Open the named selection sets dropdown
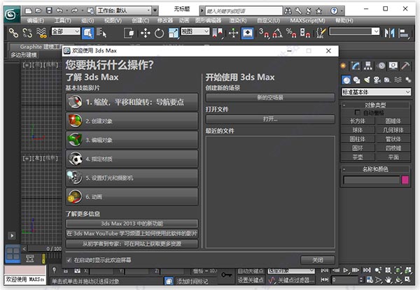Viewport: 420px width, 290px height. [x=354, y=31]
